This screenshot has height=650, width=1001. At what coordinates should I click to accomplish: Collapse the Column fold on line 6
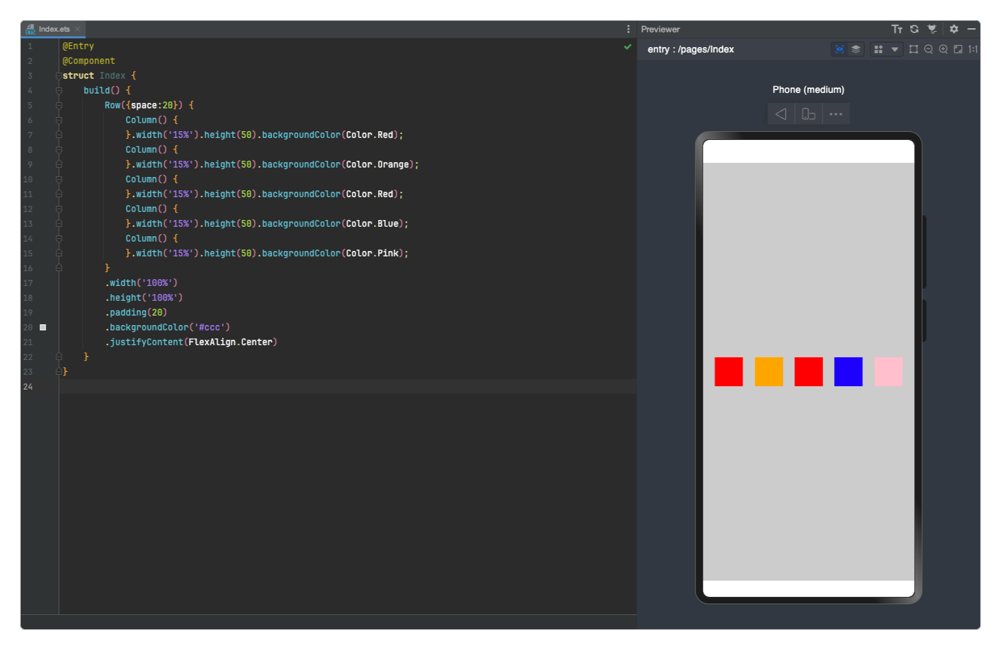[x=59, y=120]
